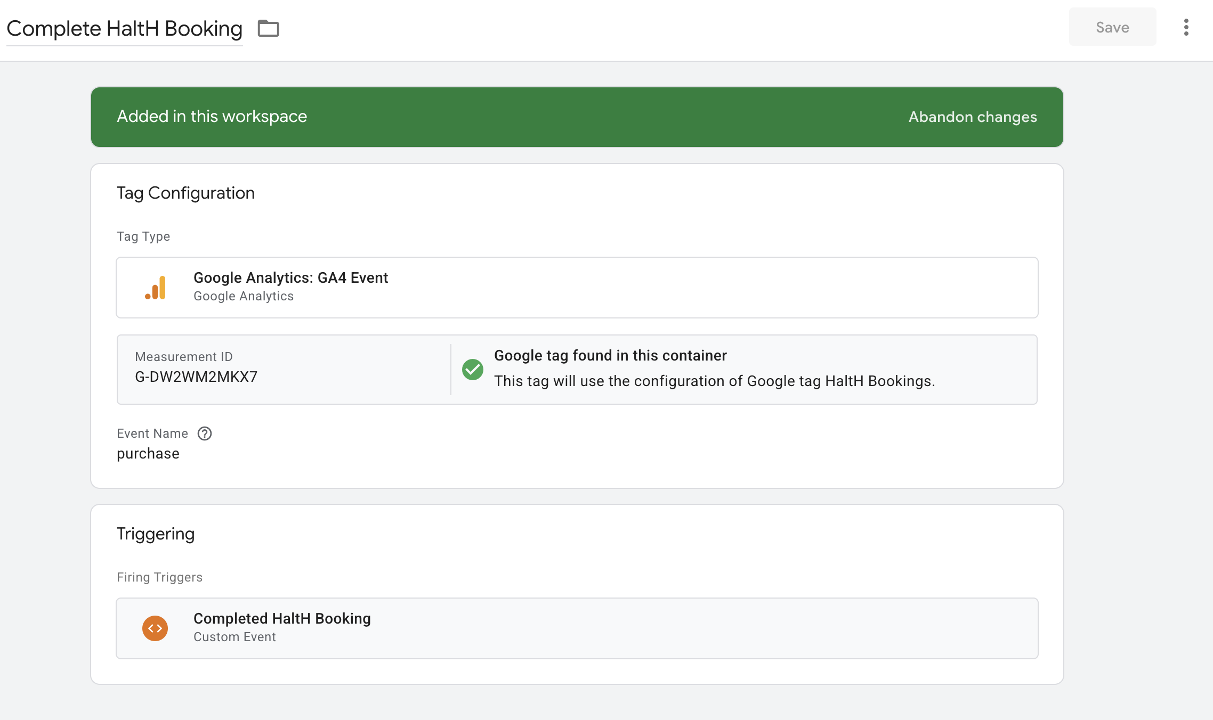Click the Tag Type label
This screenshot has height=720, width=1213.
coord(143,236)
